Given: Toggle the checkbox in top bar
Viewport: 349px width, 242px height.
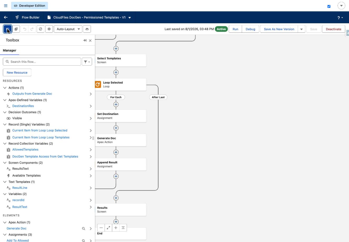Looking at the screenshot, I should click(329, 6).
